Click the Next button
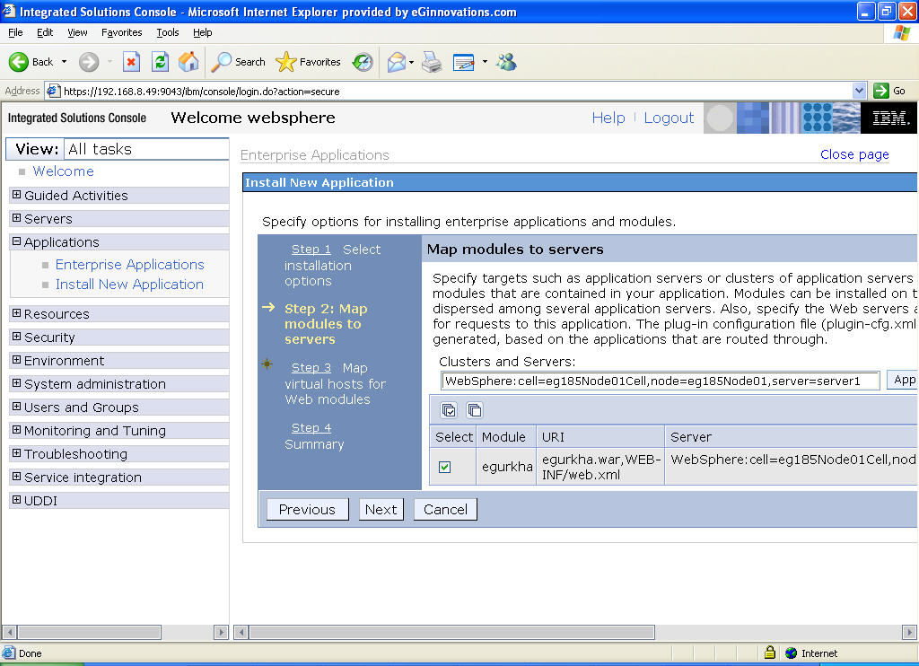Image resolution: width=919 pixels, height=666 pixels. coord(381,510)
